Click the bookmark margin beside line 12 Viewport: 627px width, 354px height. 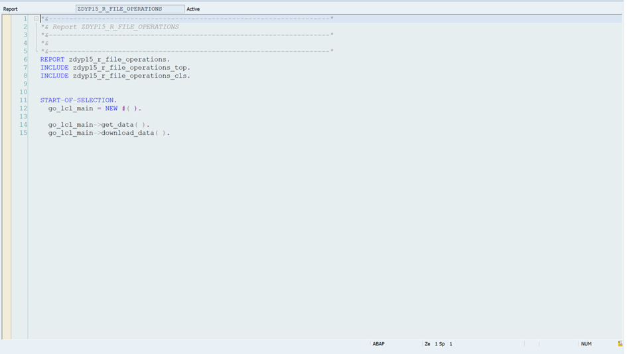pos(7,108)
